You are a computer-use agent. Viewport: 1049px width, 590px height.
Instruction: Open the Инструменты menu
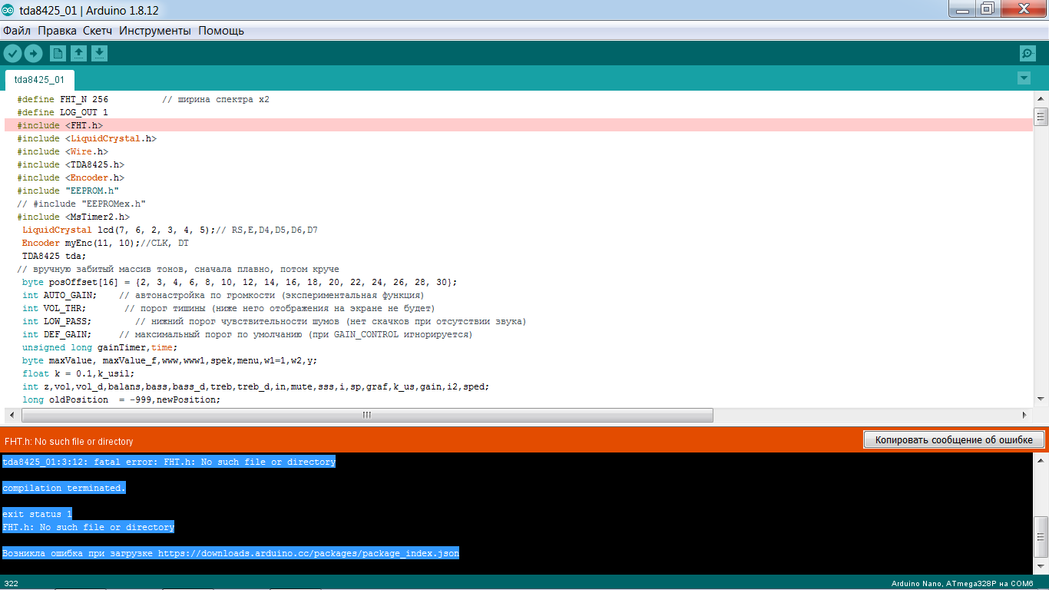[x=155, y=31]
